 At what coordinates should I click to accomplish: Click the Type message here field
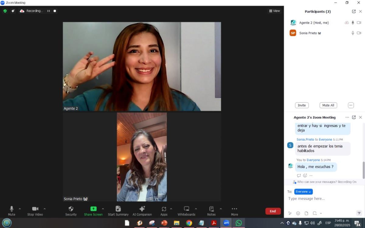[322, 199]
